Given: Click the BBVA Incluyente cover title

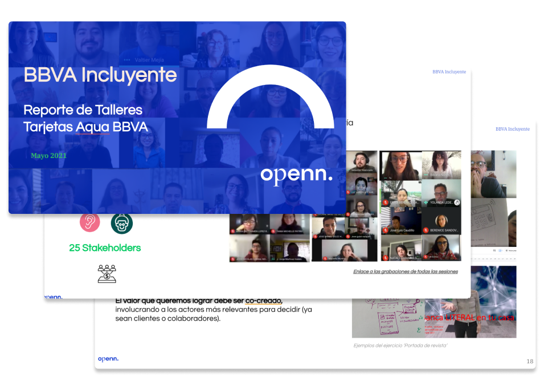Looking at the screenshot, I should (x=100, y=75).
